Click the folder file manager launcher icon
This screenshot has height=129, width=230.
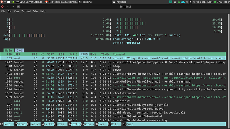[9, 2]
